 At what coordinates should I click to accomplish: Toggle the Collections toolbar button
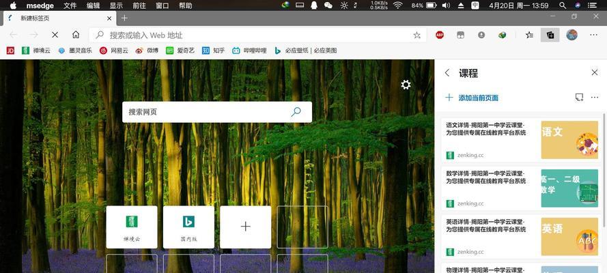[x=550, y=35]
